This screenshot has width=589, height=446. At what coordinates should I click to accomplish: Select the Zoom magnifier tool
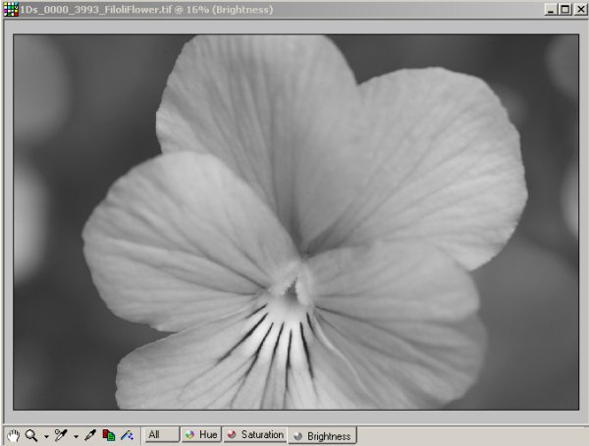tap(31, 434)
